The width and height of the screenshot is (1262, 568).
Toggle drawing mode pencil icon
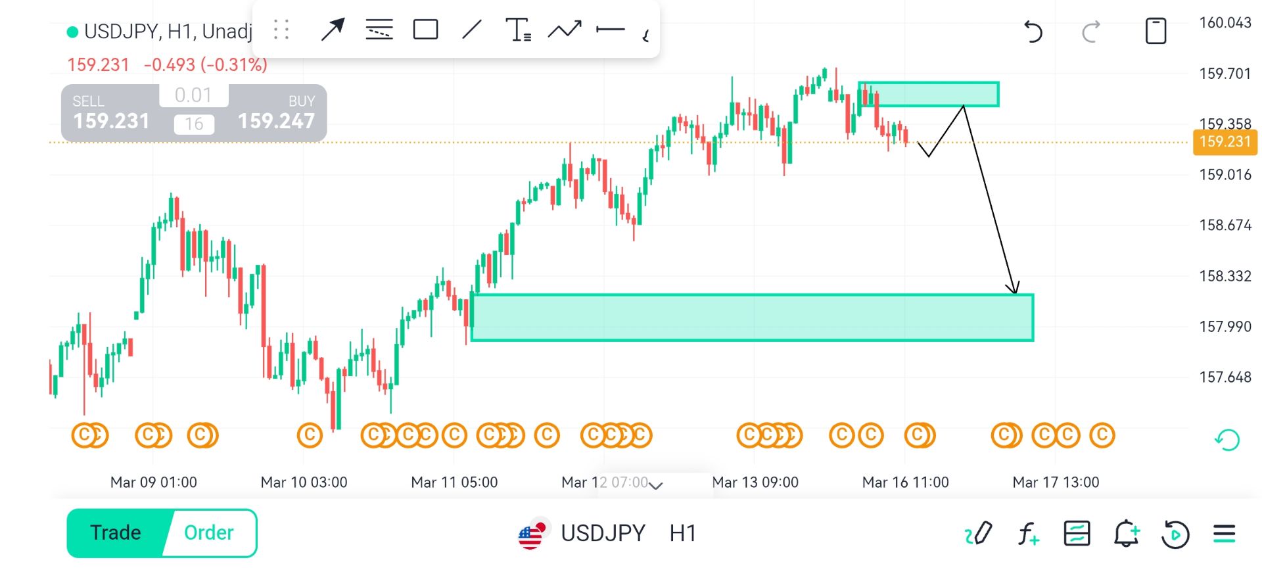(x=978, y=533)
